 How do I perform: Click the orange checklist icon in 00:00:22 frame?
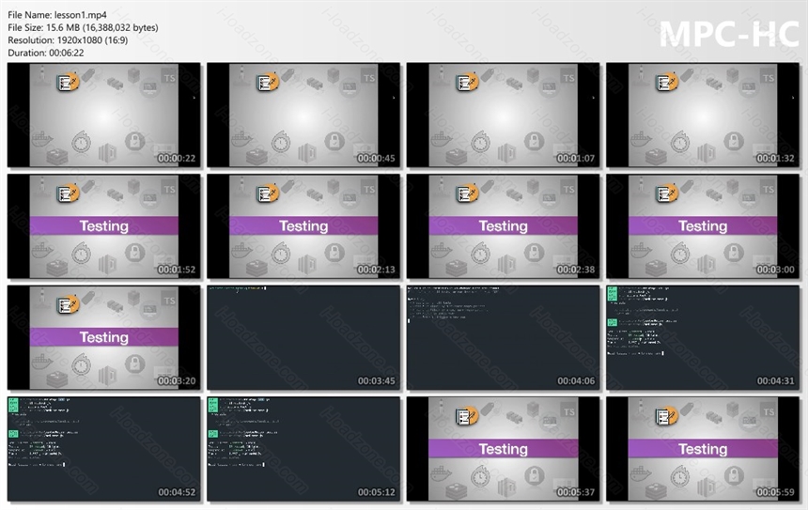[x=68, y=82]
